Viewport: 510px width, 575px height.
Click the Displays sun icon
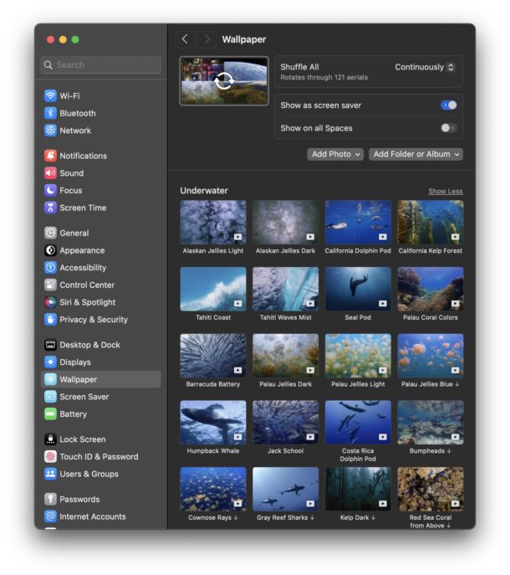click(x=50, y=362)
